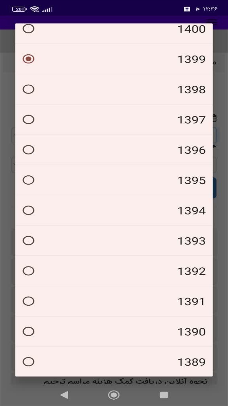Tap the upload notification icon in status bar

coord(187,9)
